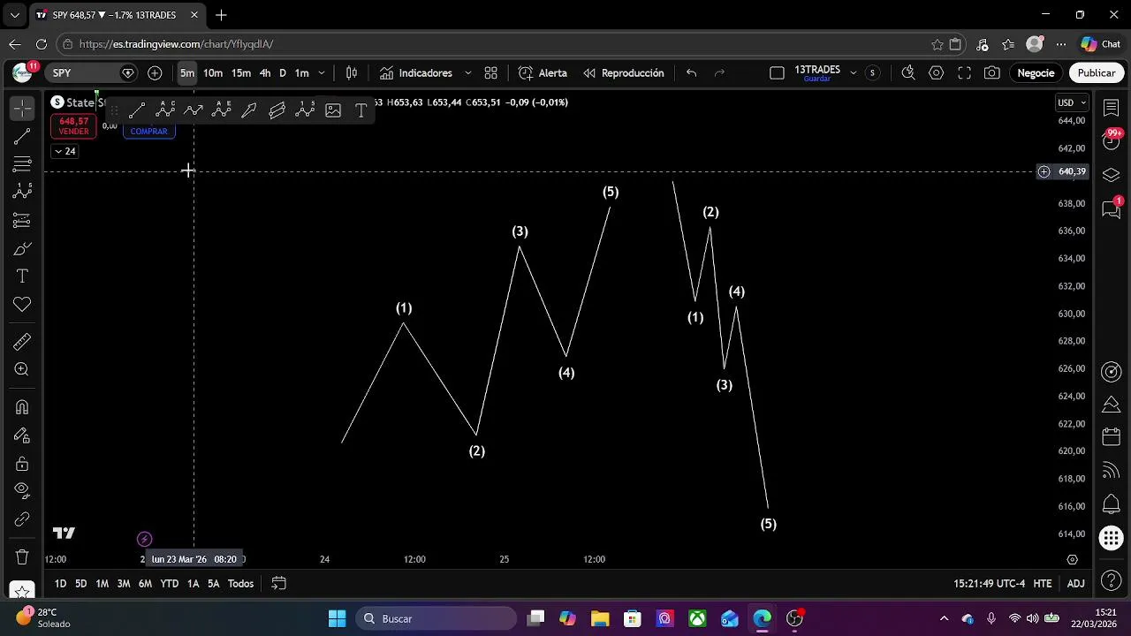Click the Negocie button

click(1036, 73)
